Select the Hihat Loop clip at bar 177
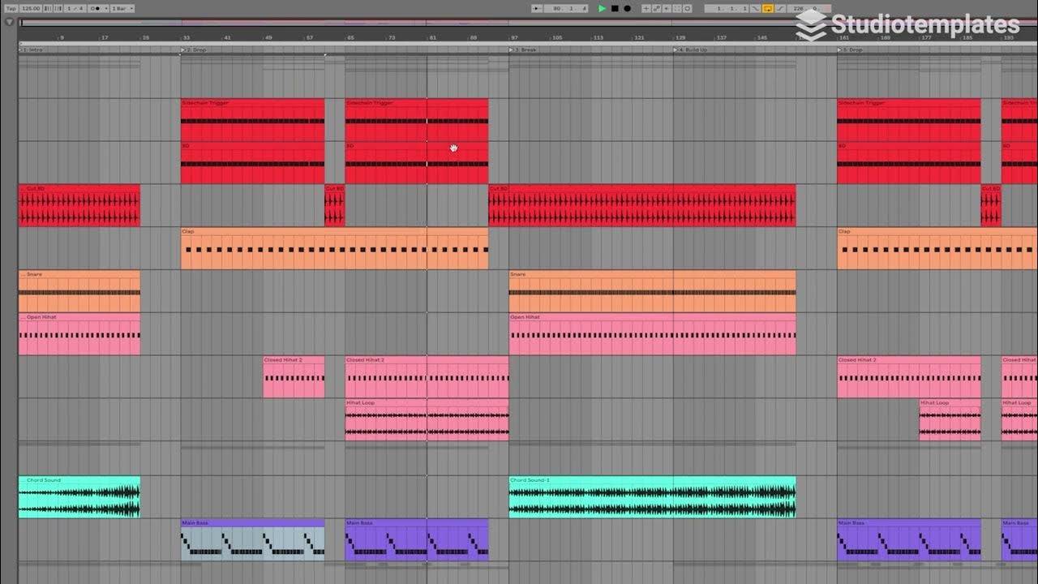This screenshot has height=584, width=1038. coord(950,419)
